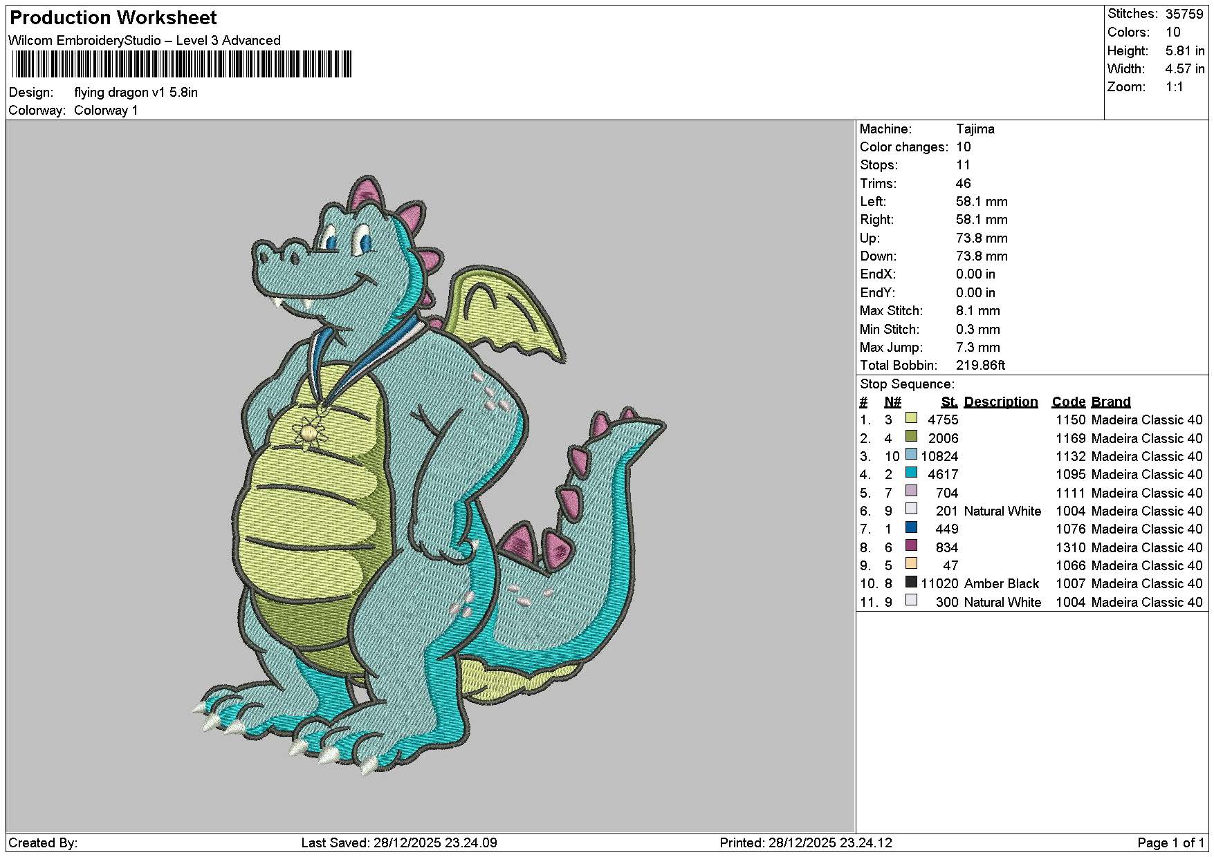Click the stitch count '35759'
The image size is (1214, 857).
[1184, 14]
